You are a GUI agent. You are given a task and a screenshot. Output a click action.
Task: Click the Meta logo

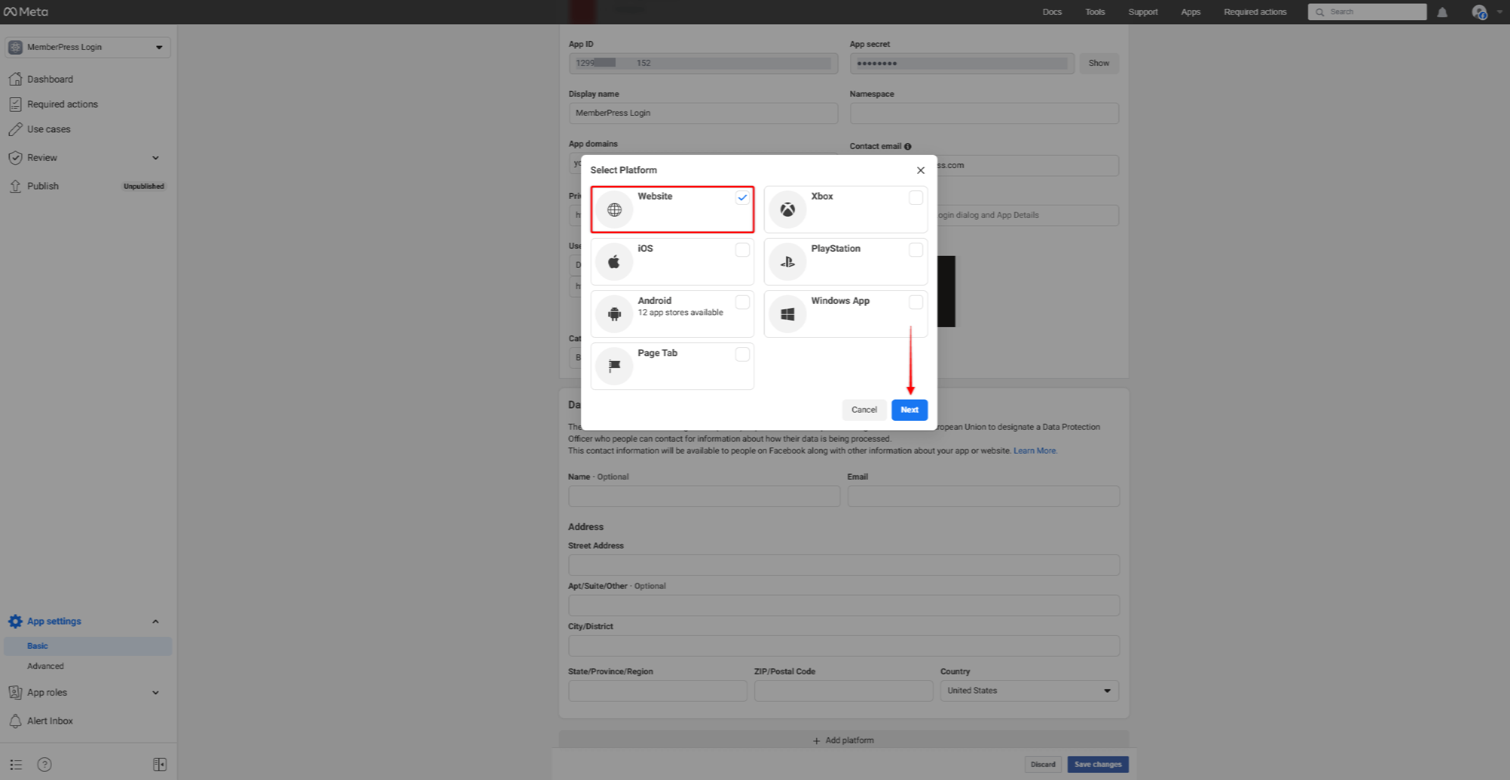coord(26,11)
